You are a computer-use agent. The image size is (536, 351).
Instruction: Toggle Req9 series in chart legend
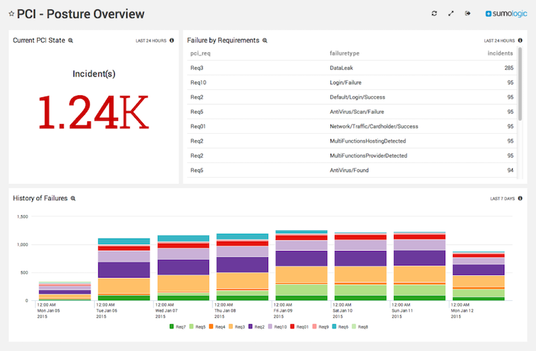pos(320,327)
